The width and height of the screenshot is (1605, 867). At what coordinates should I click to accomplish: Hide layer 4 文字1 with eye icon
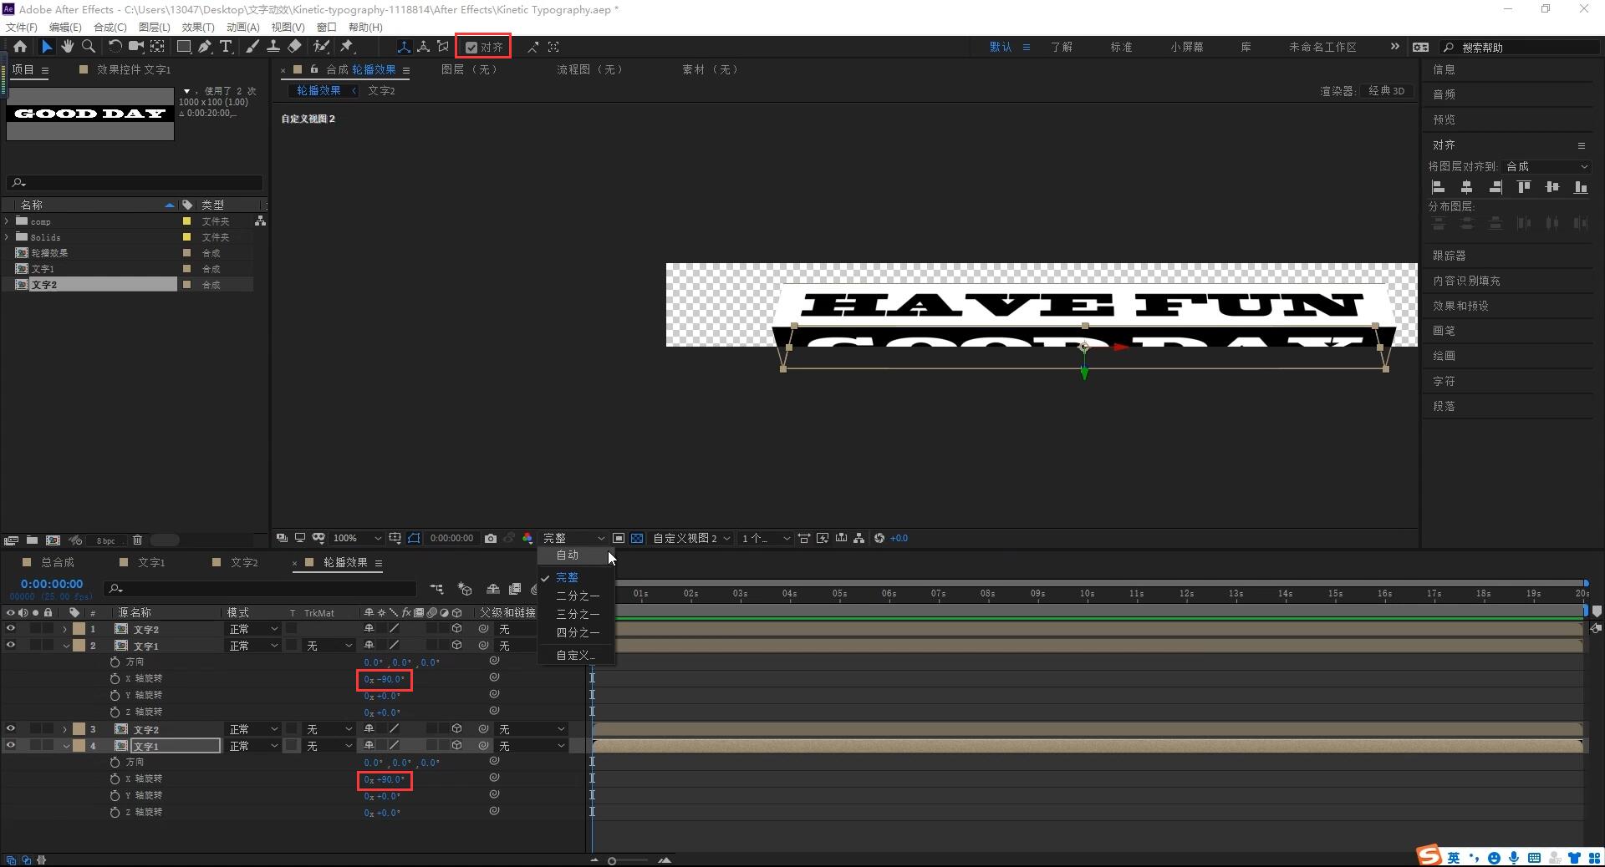tap(11, 746)
